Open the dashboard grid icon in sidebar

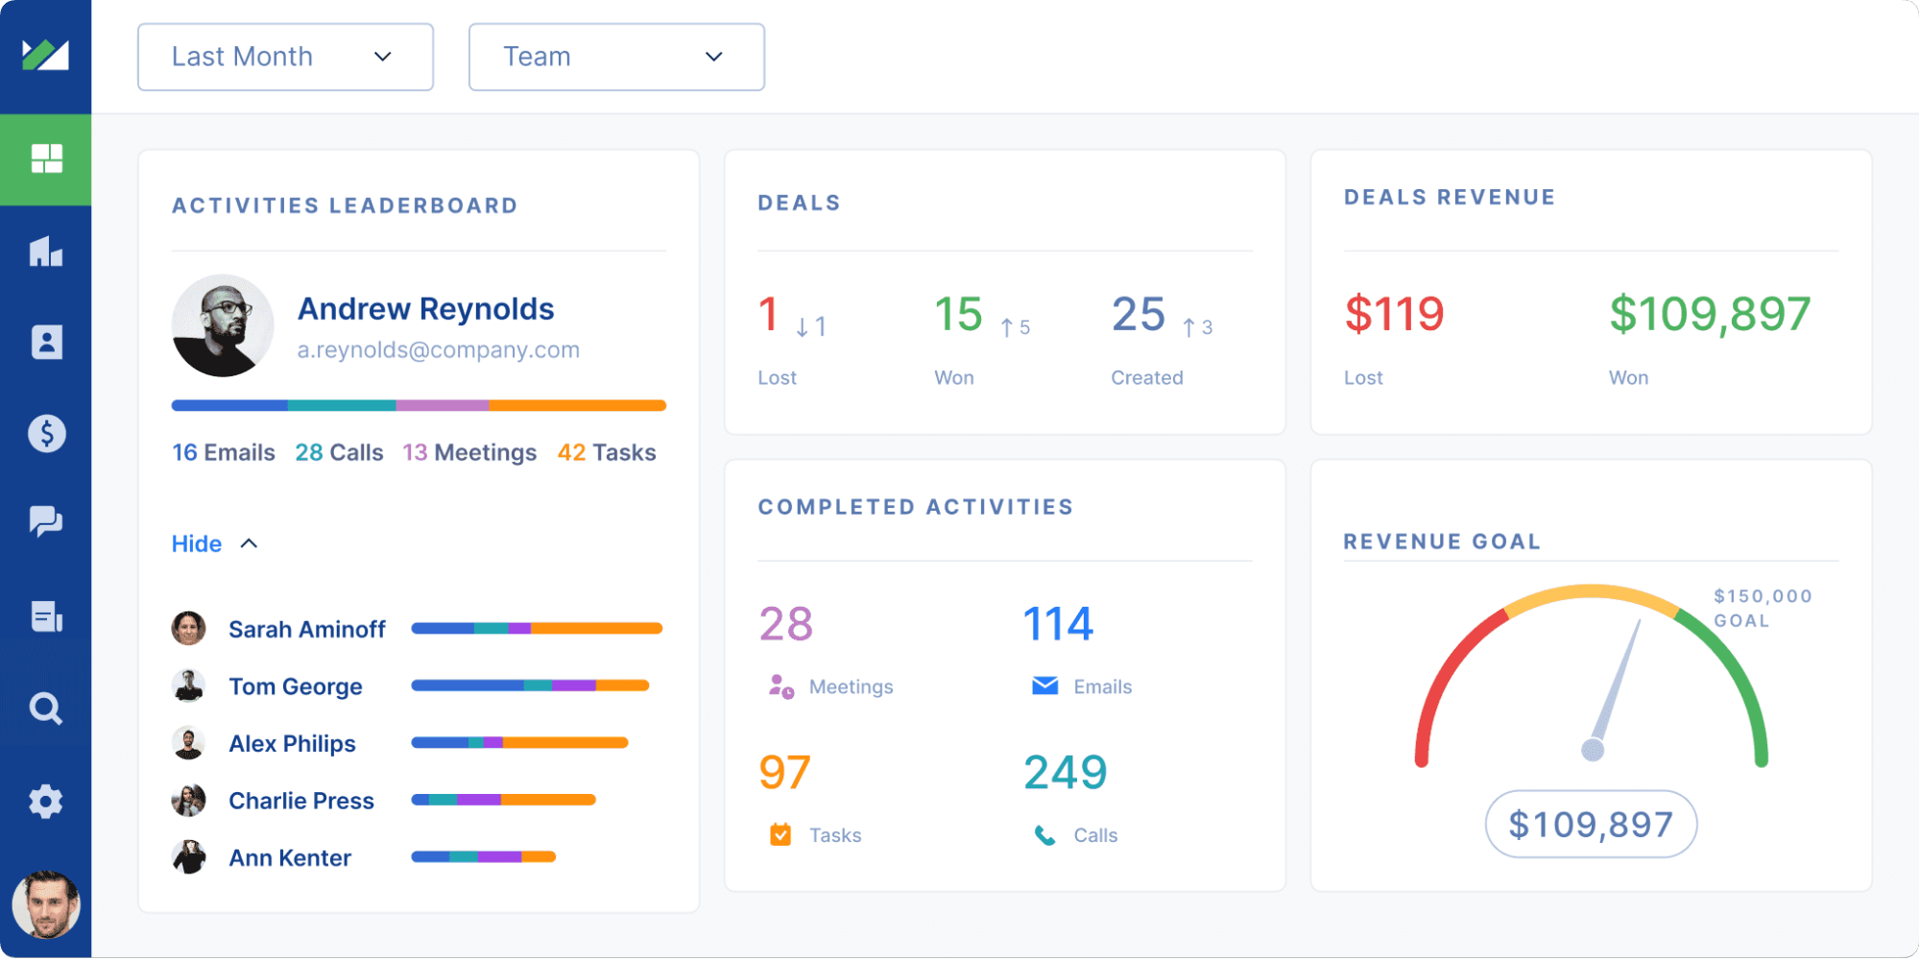pos(46,159)
